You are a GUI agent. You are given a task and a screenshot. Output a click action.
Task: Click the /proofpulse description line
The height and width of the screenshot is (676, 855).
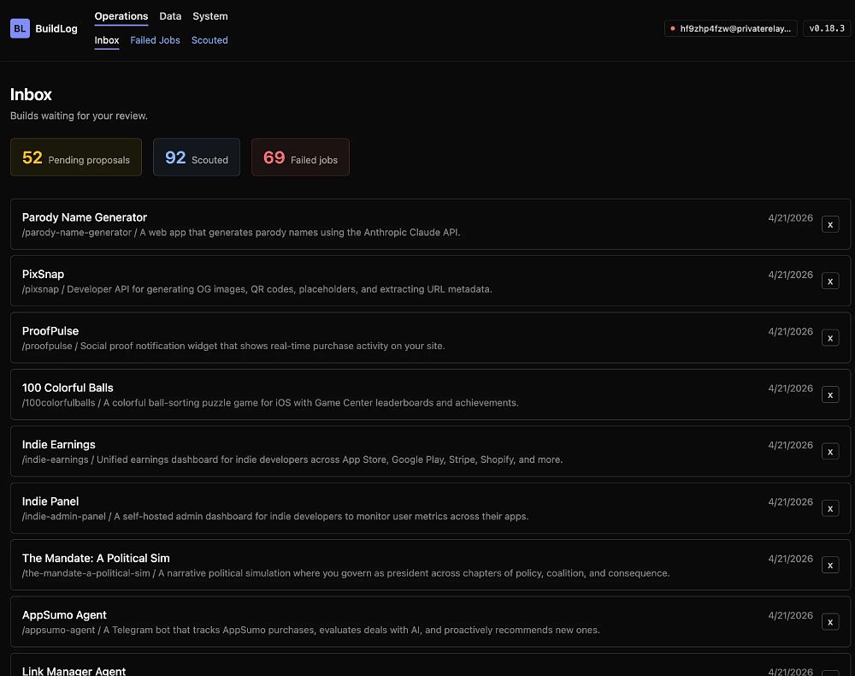pyautogui.click(x=233, y=346)
